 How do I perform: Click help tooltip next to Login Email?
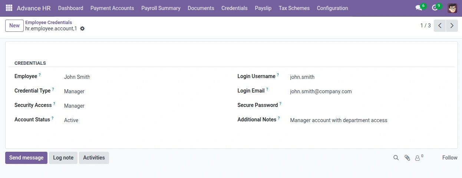[x=267, y=89]
